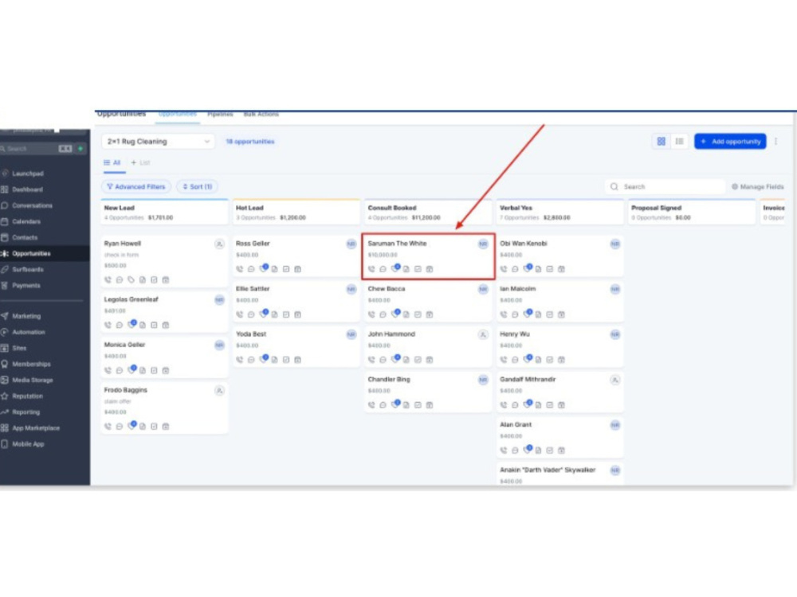Open Surfboards in the sidebar
Screen dimensions: 797x597
27,270
